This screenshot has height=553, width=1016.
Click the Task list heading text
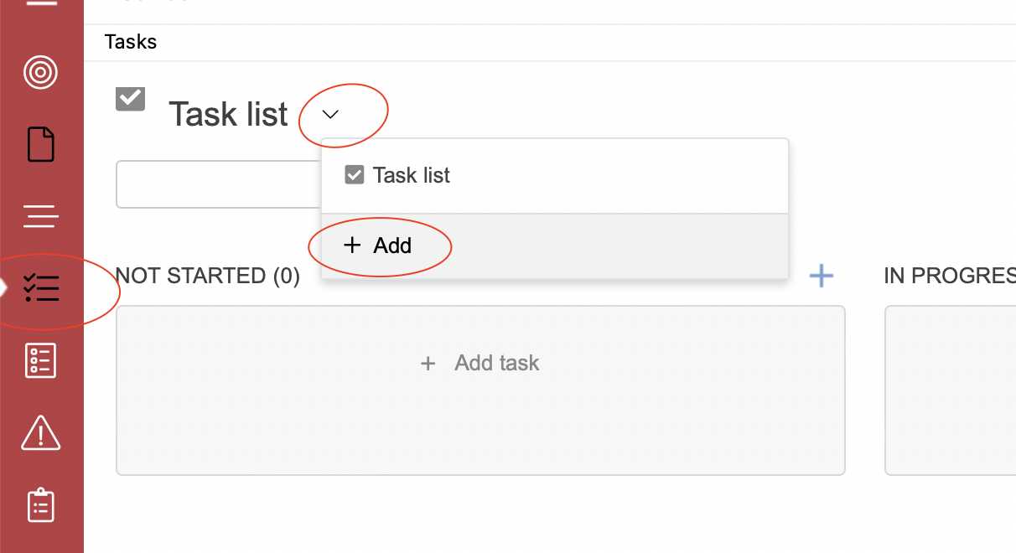(x=229, y=114)
